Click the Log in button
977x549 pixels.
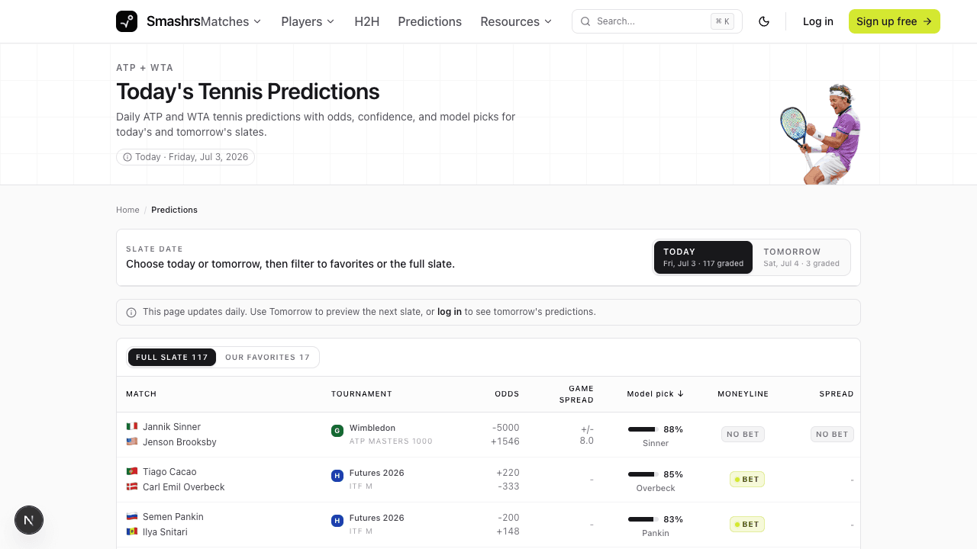coord(818,21)
